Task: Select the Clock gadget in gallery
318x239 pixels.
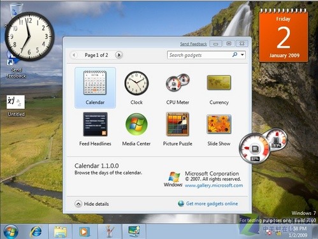Action: 136,83
